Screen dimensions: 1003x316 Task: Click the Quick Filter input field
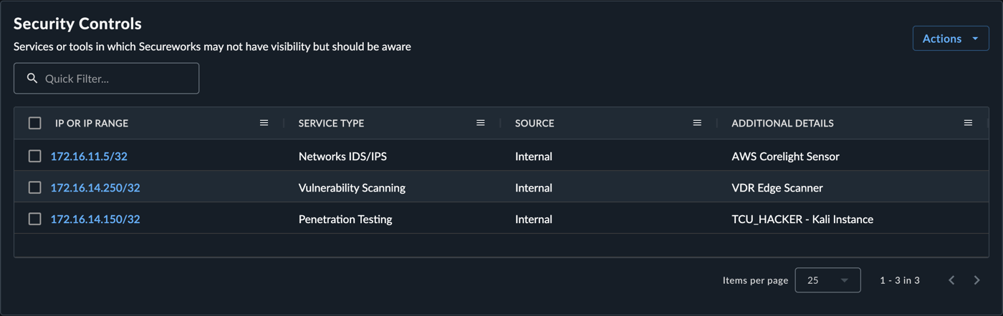(x=106, y=79)
